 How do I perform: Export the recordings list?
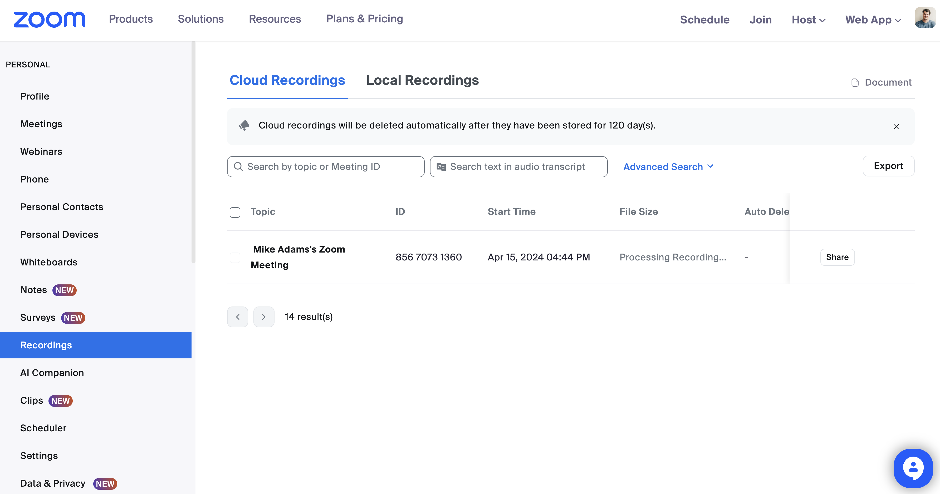point(888,166)
